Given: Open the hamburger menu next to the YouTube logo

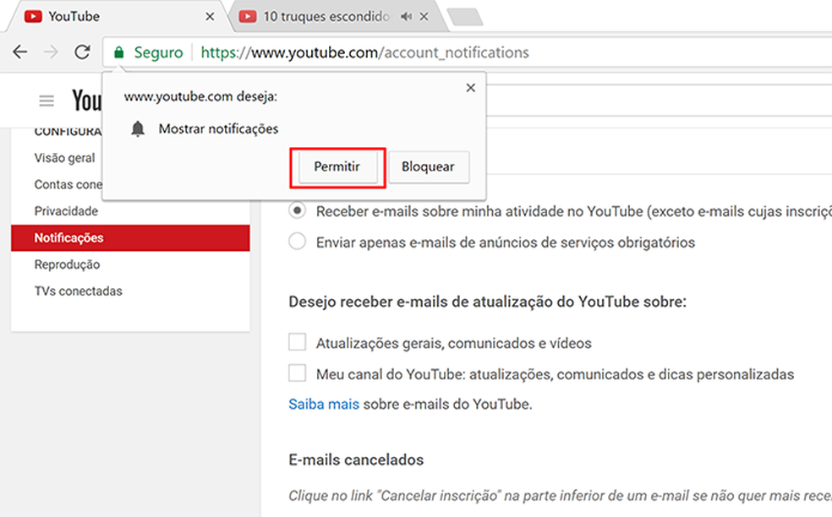Looking at the screenshot, I should tap(47, 100).
